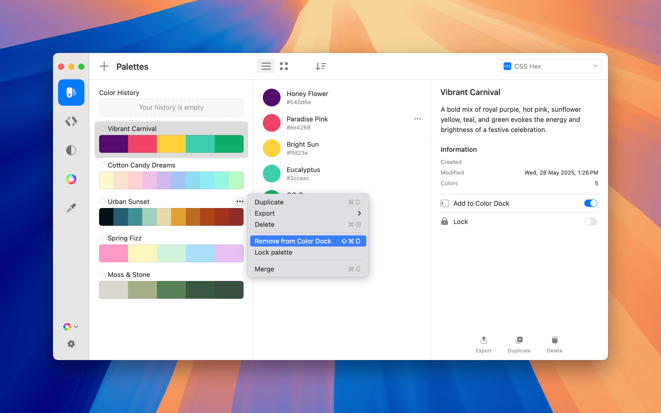Open the Paradise Pink more options ellipsis
The height and width of the screenshot is (413, 661).
[x=417, y=119]
